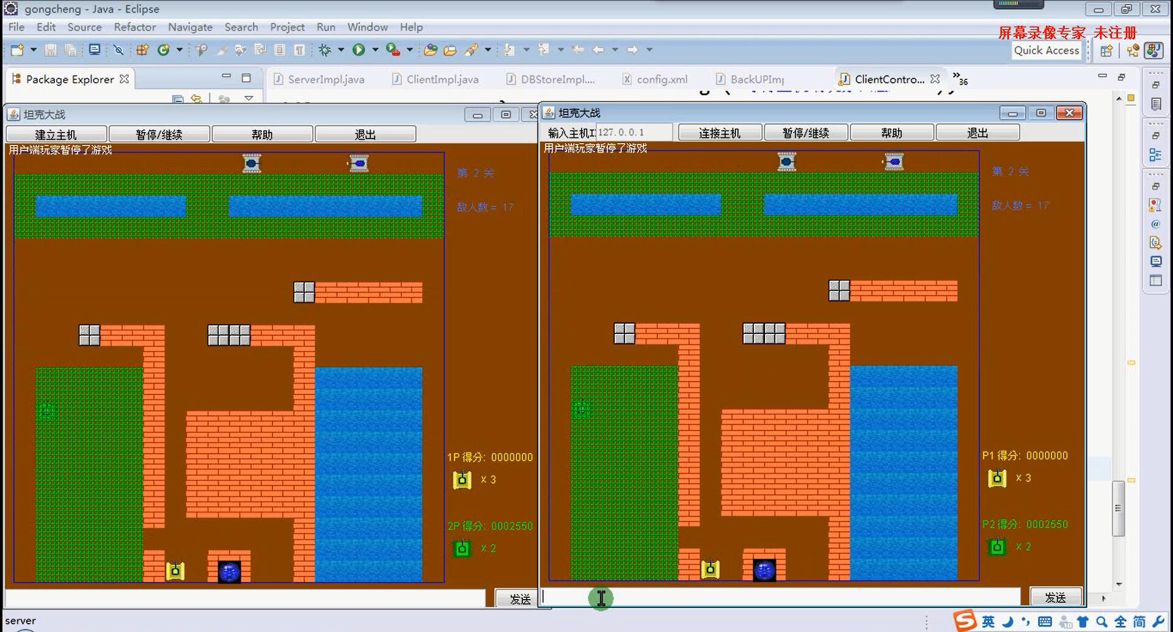The height and width of the screenshot is (632, 1173).
Task: Click Collapse All in Package Explorer
Action: (178, 98)
